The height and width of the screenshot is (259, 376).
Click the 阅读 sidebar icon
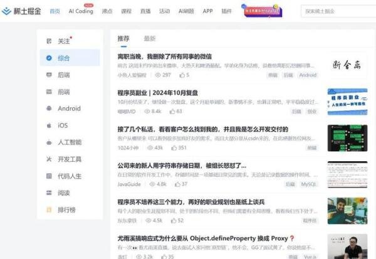click(49, 193)
